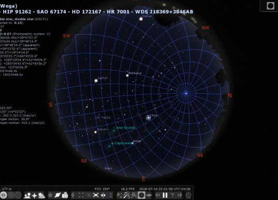Open meteor showers search dialog icon
This screenshot has width=278, height=200.
[134, 195]
